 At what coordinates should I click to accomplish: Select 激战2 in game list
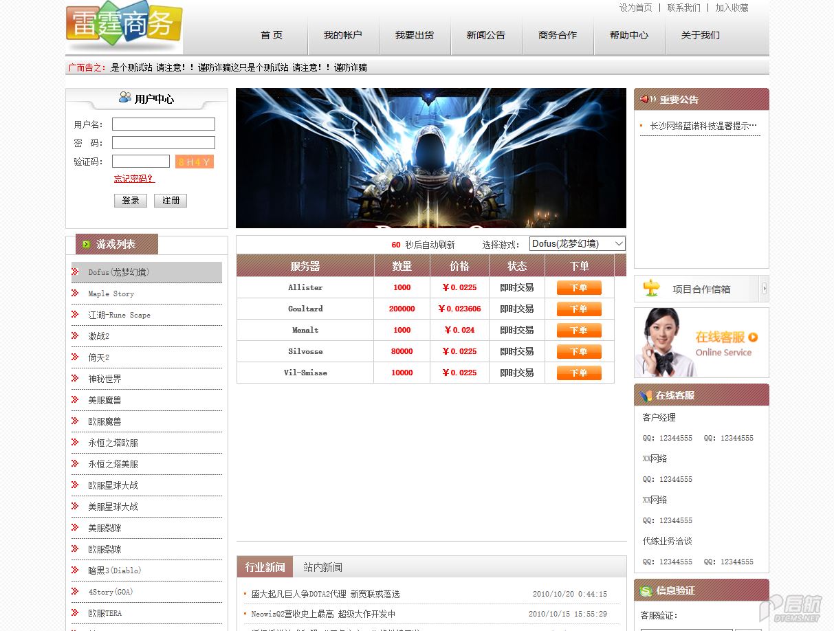(146, 336)
